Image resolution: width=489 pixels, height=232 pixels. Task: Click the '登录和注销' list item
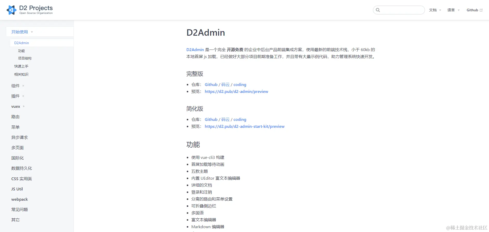point(201,192)
